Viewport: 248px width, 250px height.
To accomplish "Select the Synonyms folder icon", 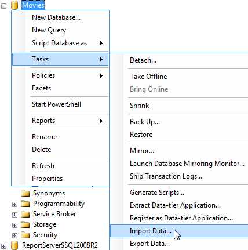I will click(25, 193).
